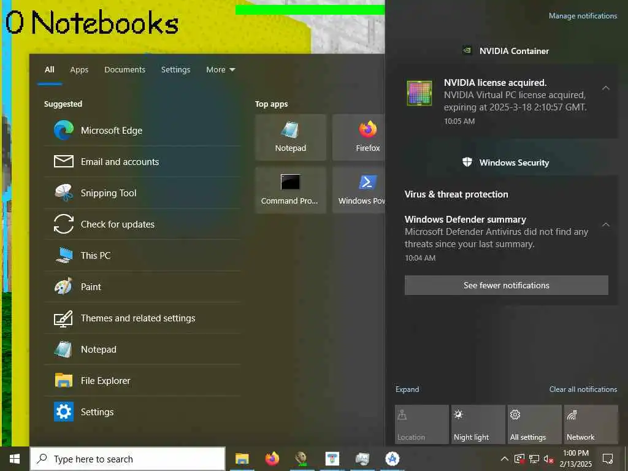This screenshot has height=471, width=628.
Task: Click the muted volume tray icon
Action: click(549, 459)
